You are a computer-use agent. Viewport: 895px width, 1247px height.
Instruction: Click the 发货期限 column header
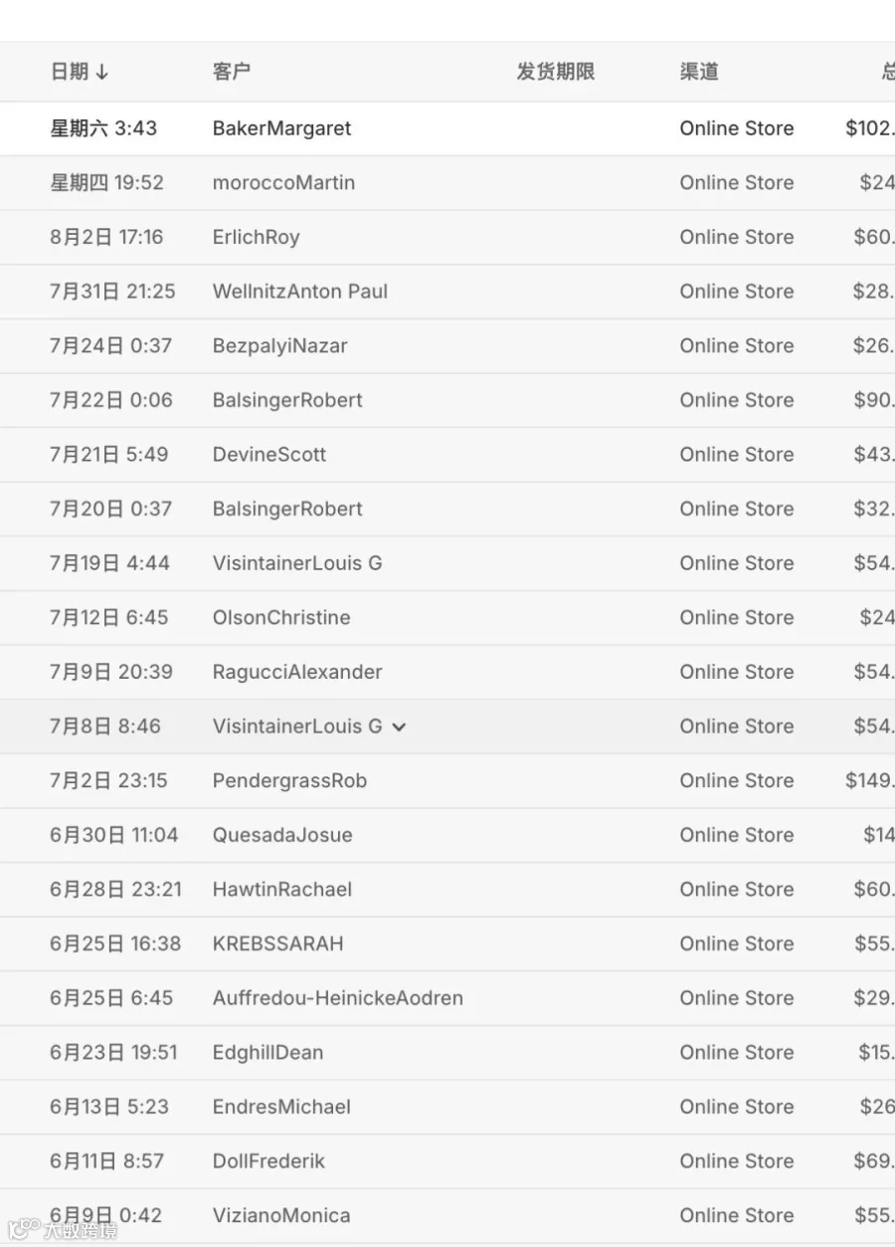pyautogui.click(x=555, y=72)
